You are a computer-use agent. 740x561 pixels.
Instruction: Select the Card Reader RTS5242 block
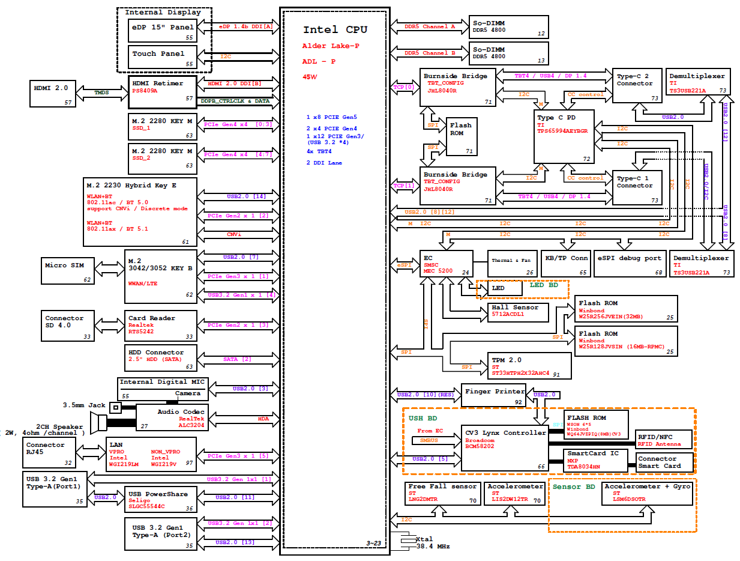(x=160, y=325)
